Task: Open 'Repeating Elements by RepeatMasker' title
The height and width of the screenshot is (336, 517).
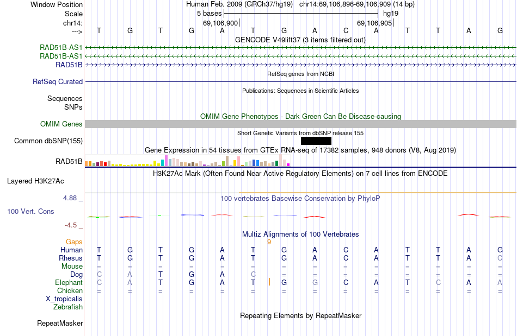Action: point(300,315)
